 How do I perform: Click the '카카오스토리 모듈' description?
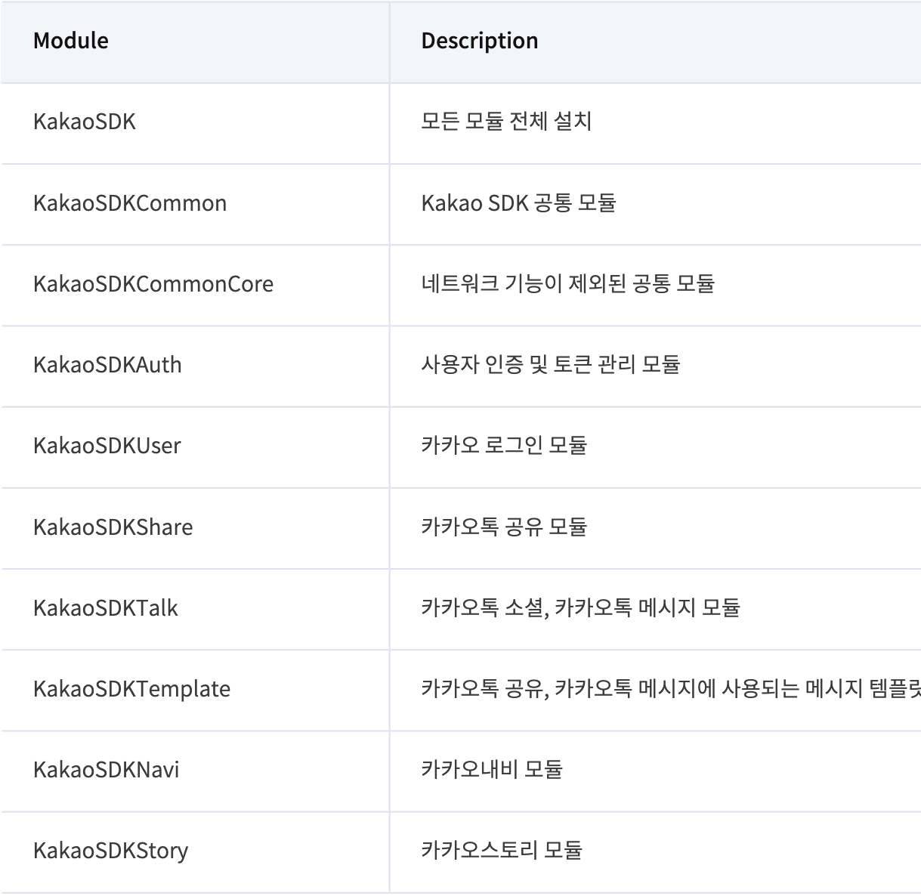(502, 850)
